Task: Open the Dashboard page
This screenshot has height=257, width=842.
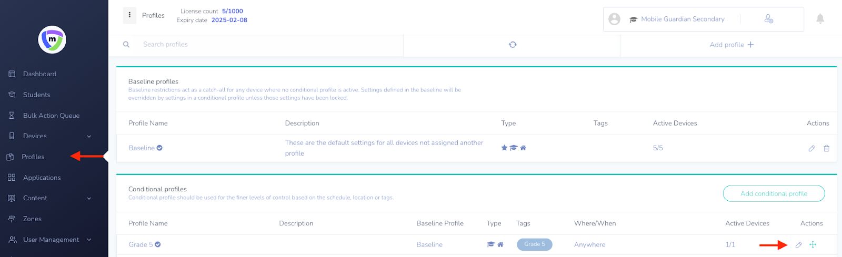Action: pyautogui.click(x=39, y=74)
